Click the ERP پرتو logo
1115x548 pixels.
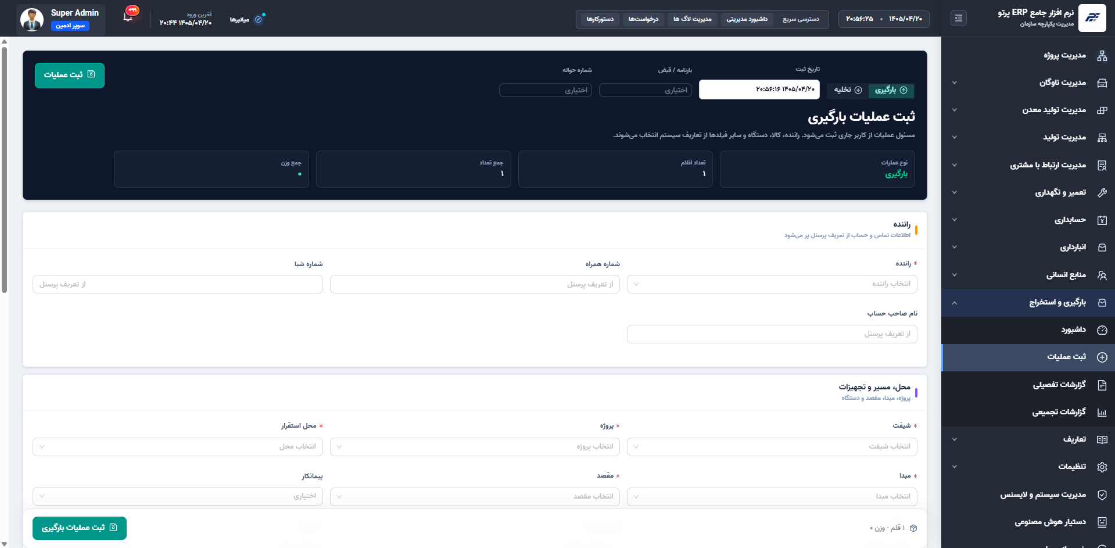coord(1092,18)
